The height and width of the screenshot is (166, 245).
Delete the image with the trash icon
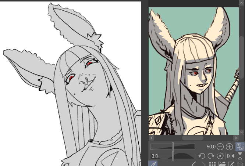(240, 164)
